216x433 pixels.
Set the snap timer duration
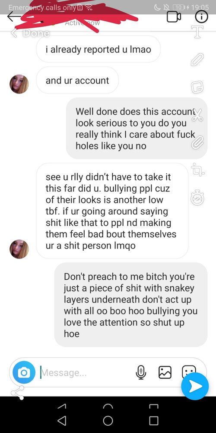pos(197,198)
